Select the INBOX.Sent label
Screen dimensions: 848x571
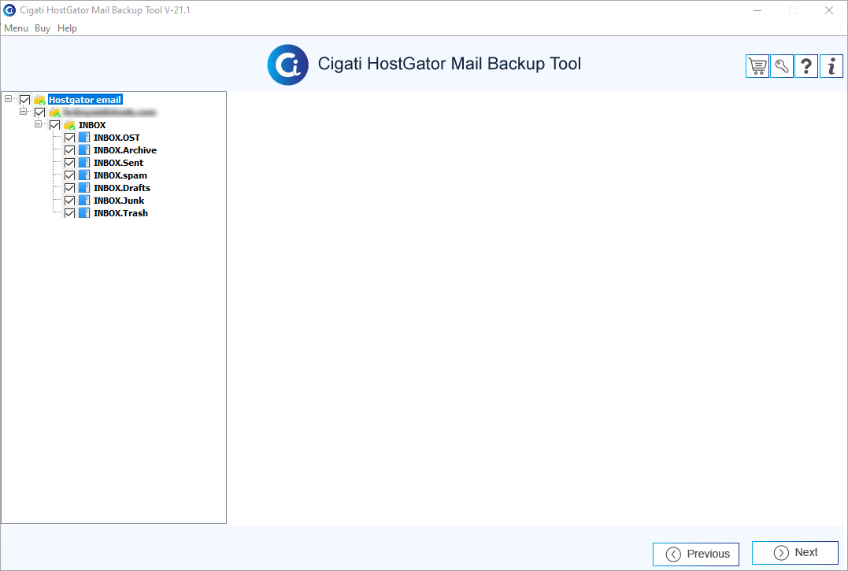point(118,163)
